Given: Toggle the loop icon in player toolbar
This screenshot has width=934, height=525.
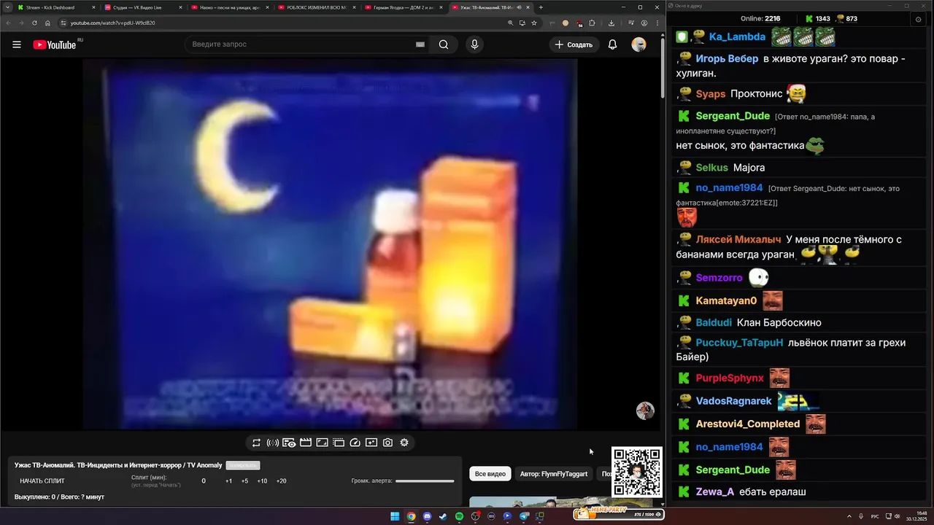Looking at the screenshot, I should pos(256,443).
